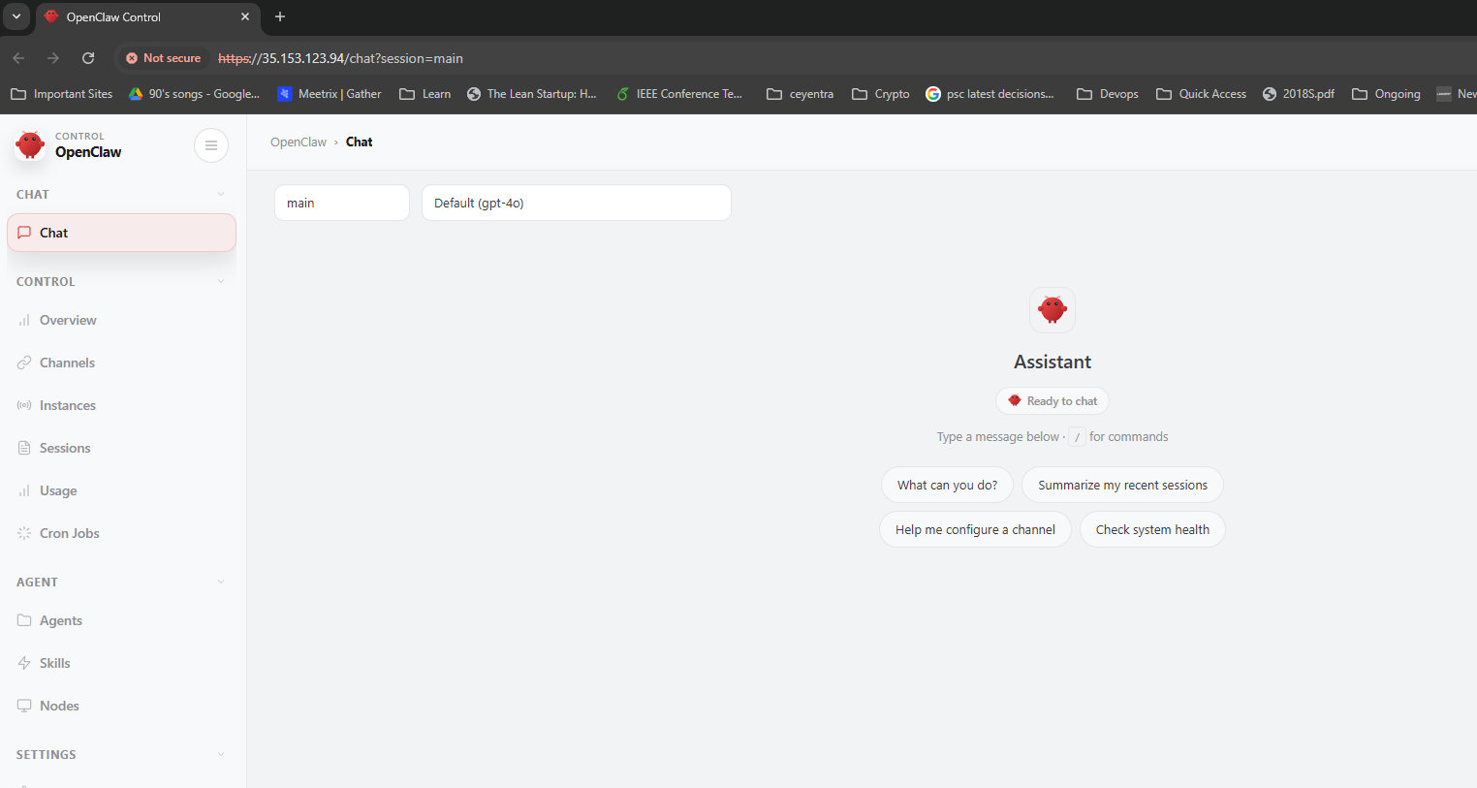Click the "What can you do?" suggestion
The image size is (1477, 788).
tap(947, 486)
